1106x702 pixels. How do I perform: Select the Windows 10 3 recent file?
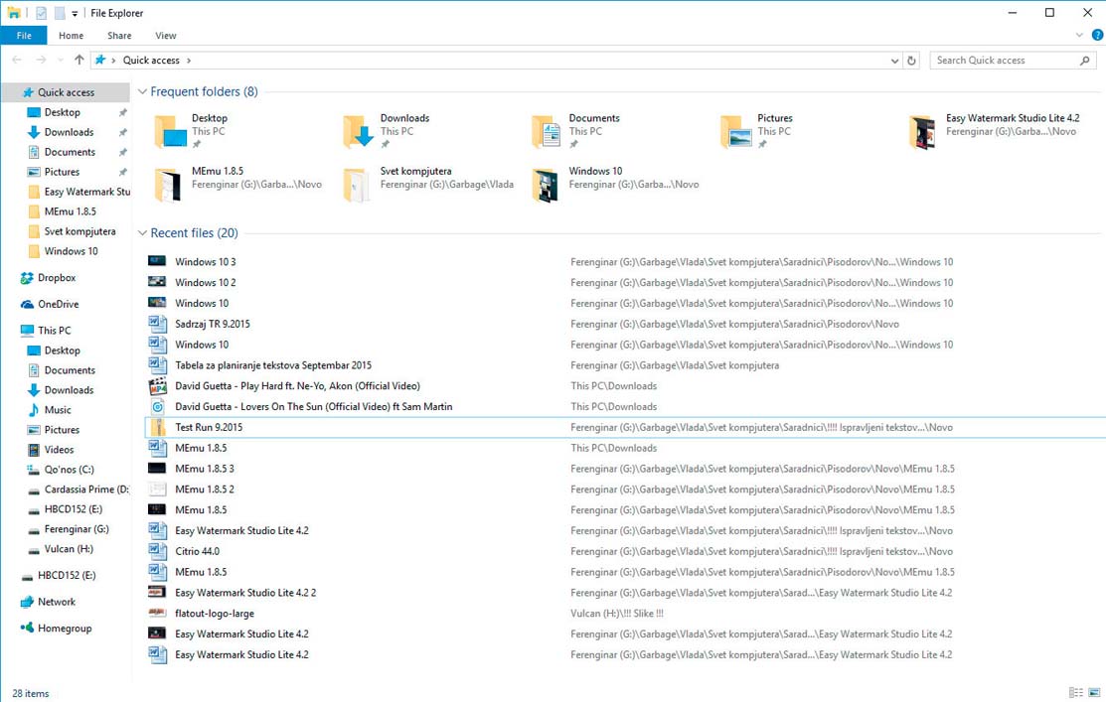pyautogui.click(x=206, y=261)
